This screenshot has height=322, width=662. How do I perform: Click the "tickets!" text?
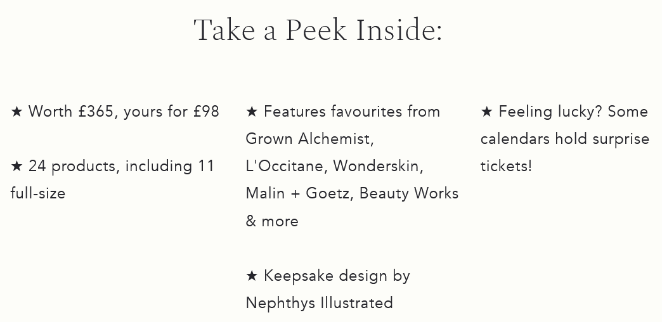click(506, 166)
